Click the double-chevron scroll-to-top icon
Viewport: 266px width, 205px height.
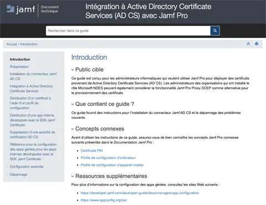(248, 44)
